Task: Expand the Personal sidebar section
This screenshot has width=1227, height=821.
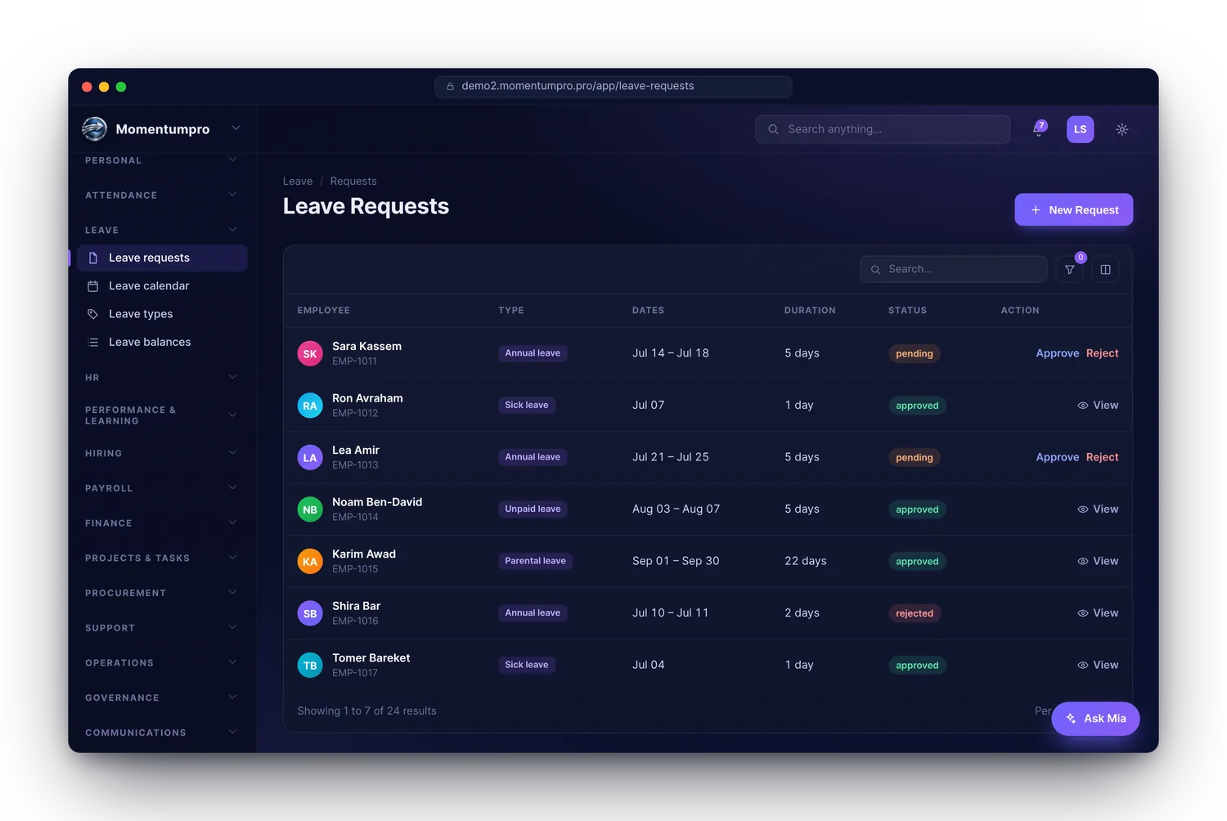Action: (232, 160)
